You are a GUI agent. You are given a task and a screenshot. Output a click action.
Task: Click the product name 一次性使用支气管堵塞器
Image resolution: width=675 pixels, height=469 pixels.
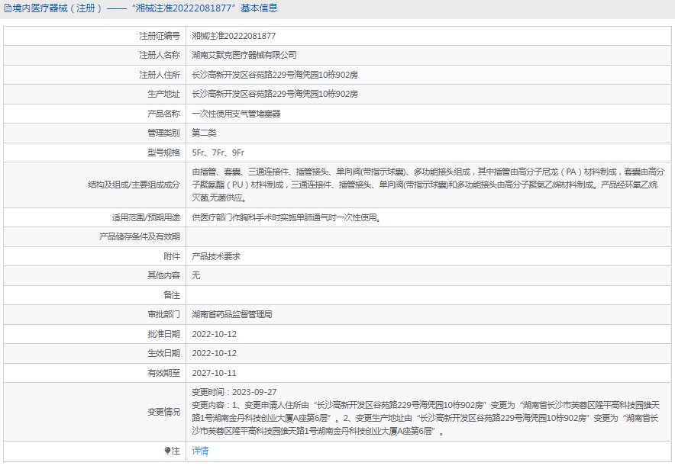[236, 114]
